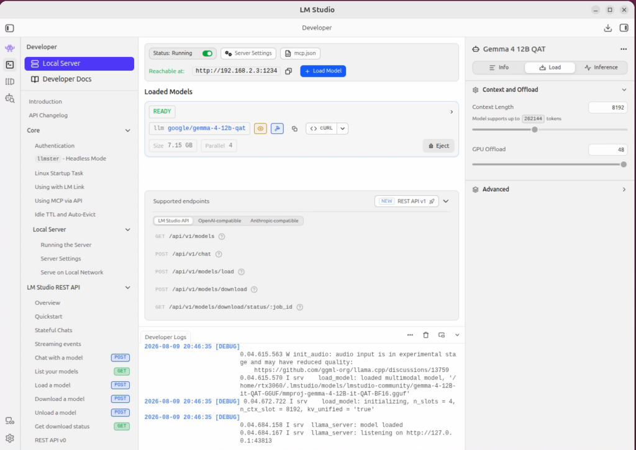The image size is (636, 450).
Task: Open the downloads icon in top bar
Action: tap(607, 28)
